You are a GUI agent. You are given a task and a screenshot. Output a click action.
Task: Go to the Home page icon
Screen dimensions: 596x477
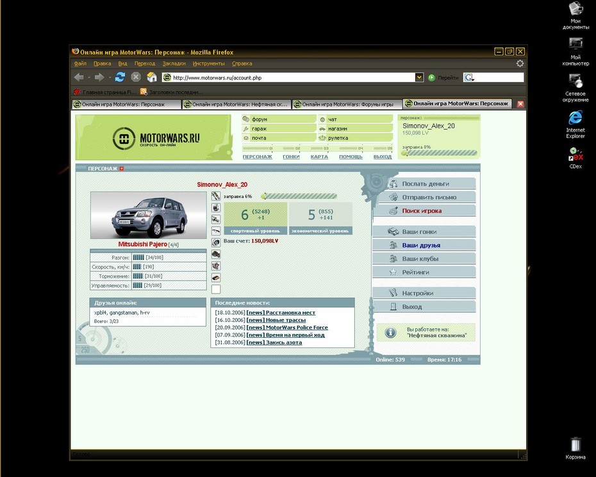pyautogui.click(x=152, y=77)
